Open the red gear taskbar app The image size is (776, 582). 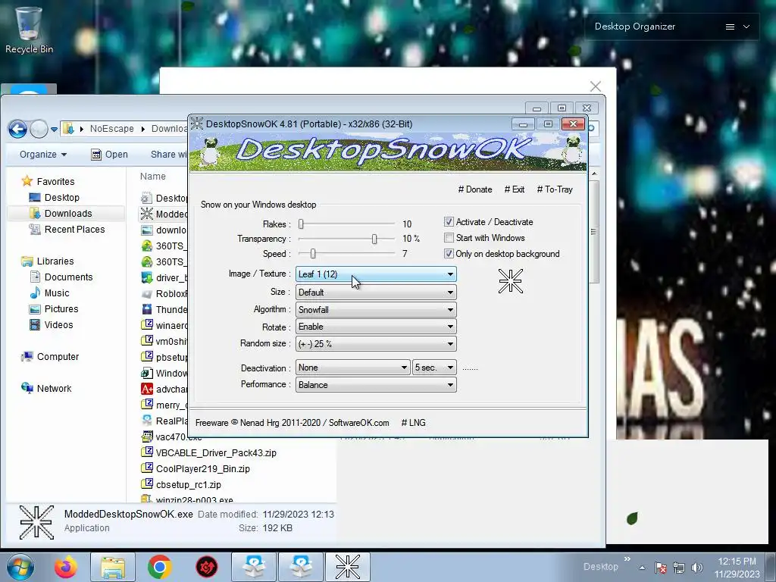[206, 567]
